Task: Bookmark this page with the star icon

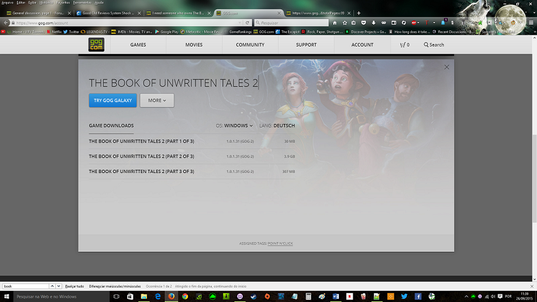Action: click(345, 23)
